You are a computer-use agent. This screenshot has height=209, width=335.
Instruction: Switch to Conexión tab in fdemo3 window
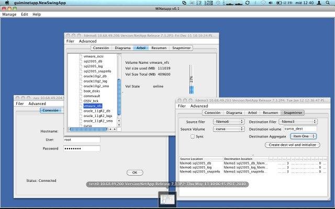(213, 113)
